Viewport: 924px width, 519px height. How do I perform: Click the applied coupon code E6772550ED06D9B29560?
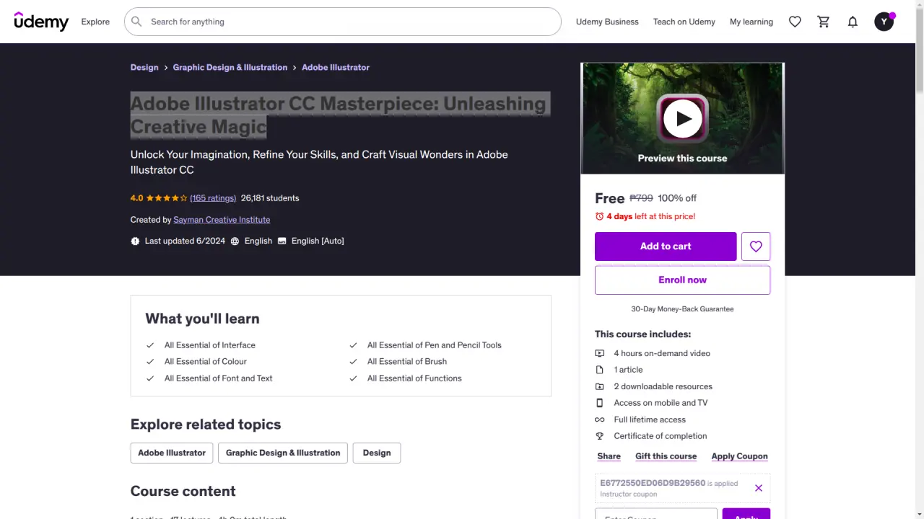tap(653, 483)
